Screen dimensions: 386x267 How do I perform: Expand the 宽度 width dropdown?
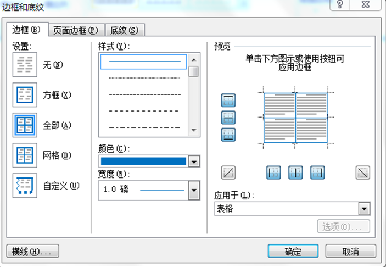(x=193, y=191)
